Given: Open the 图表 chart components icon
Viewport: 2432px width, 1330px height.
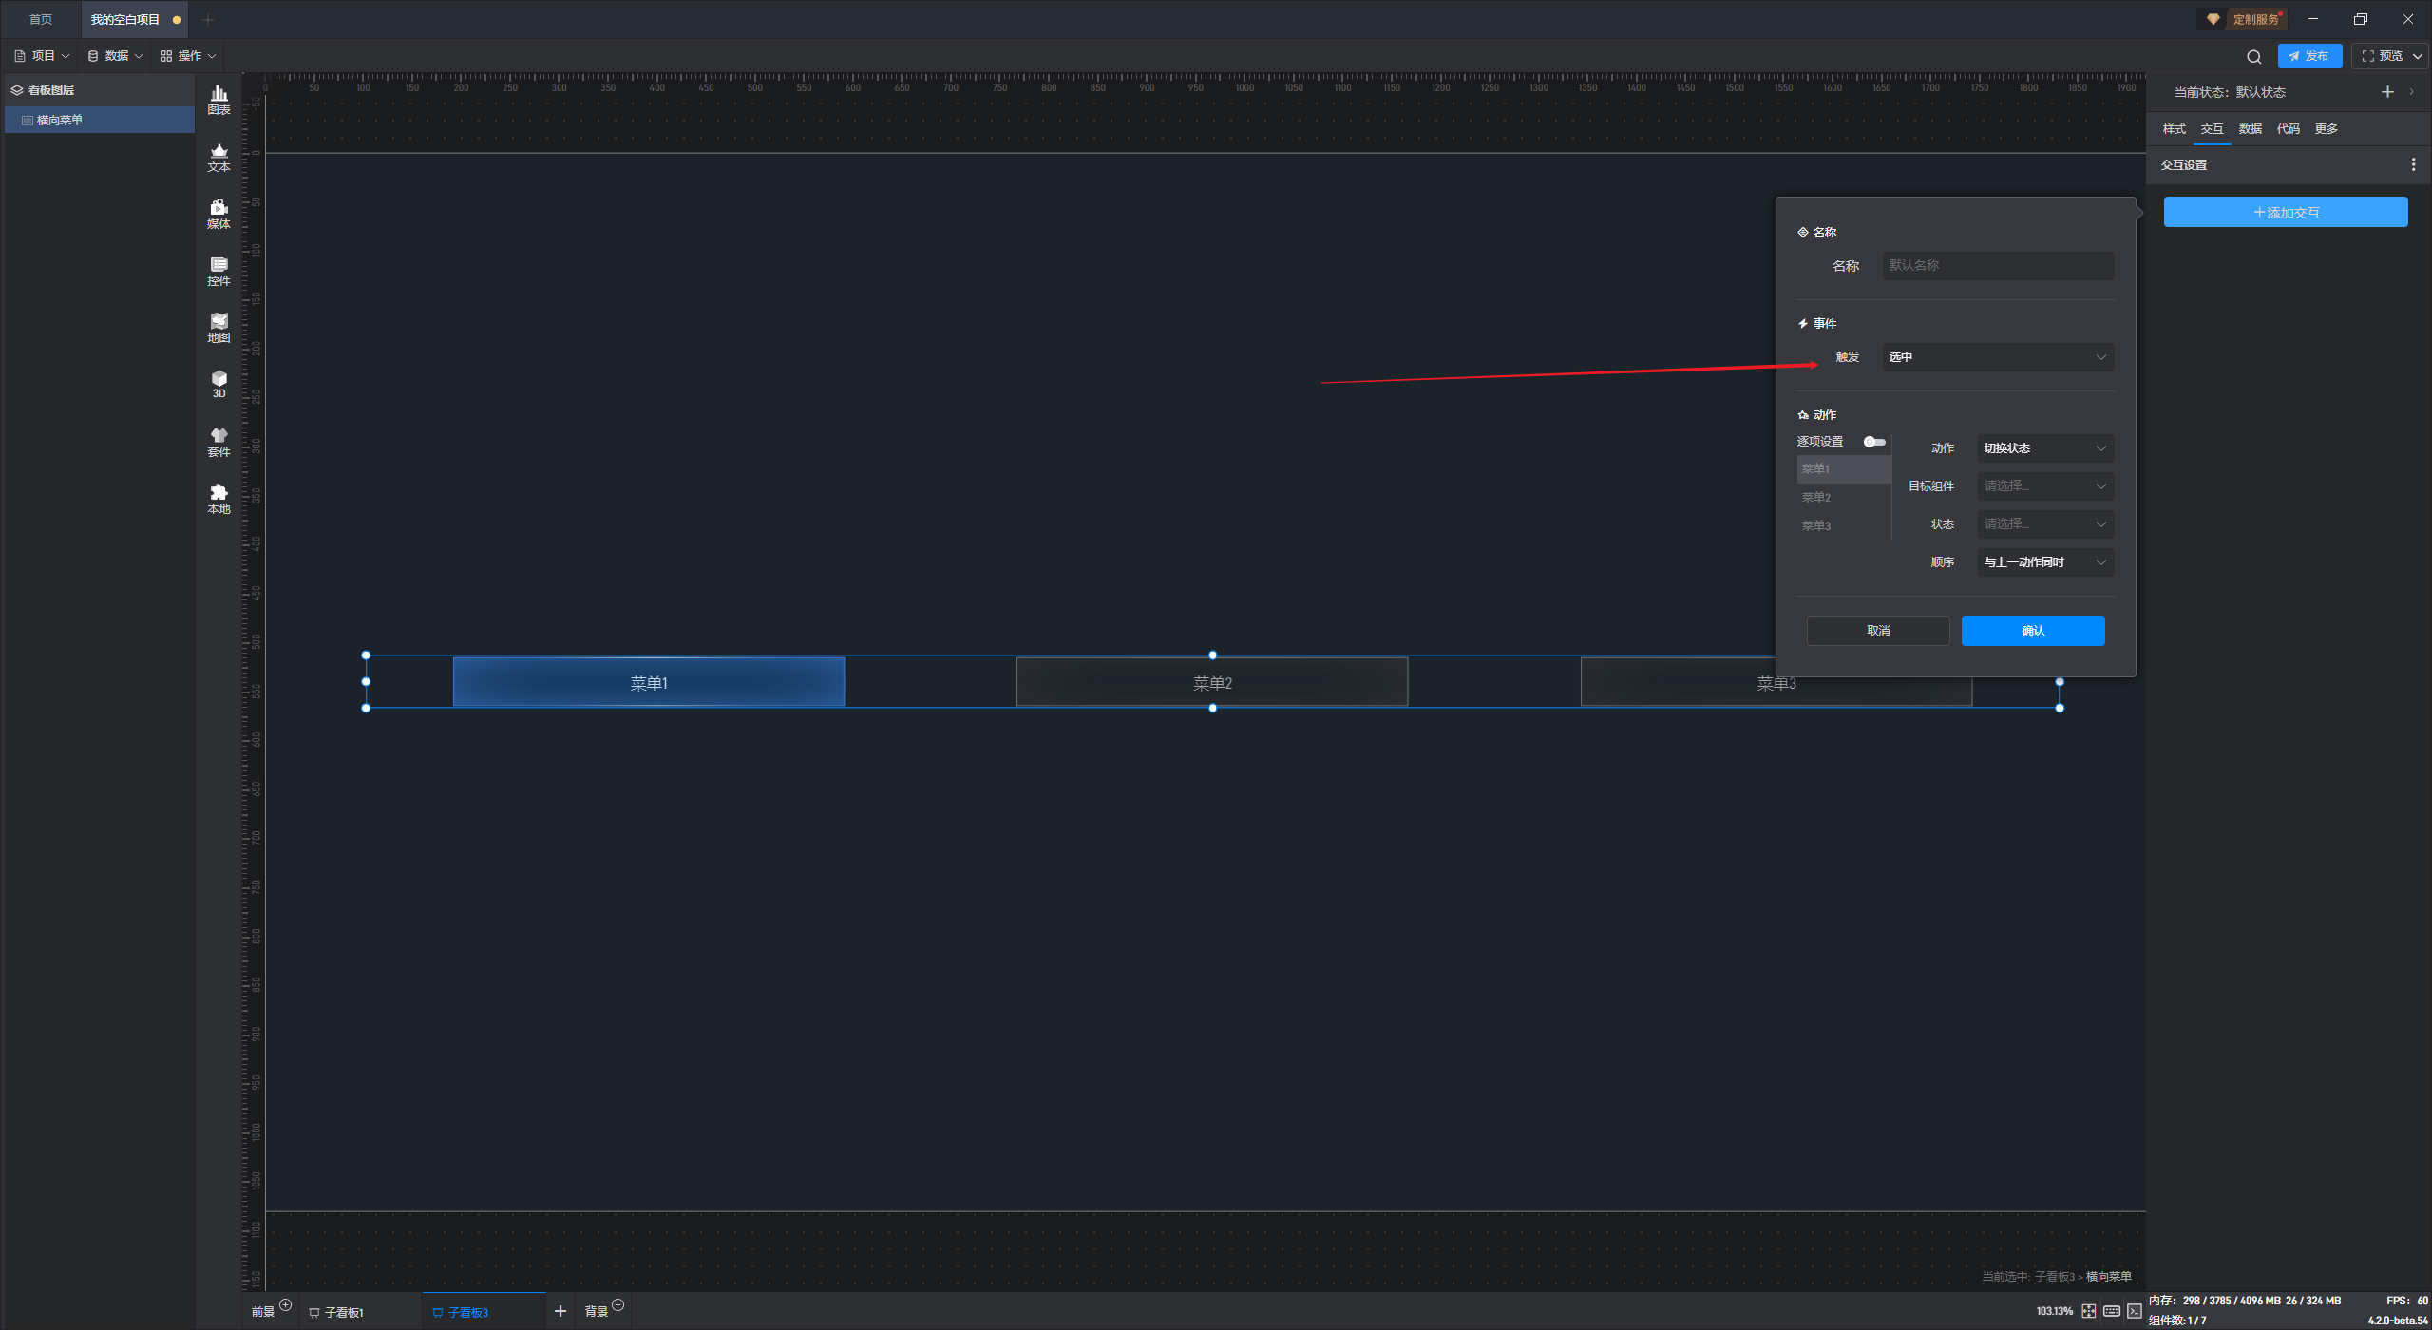Looking at the screenshot, I should click(x=218, y=99).
